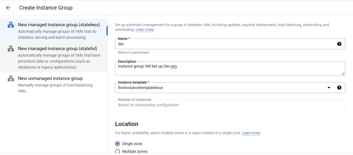Open Learn more link about autohealing
Screen dimensions: 353x155
[x=145, y=30]
